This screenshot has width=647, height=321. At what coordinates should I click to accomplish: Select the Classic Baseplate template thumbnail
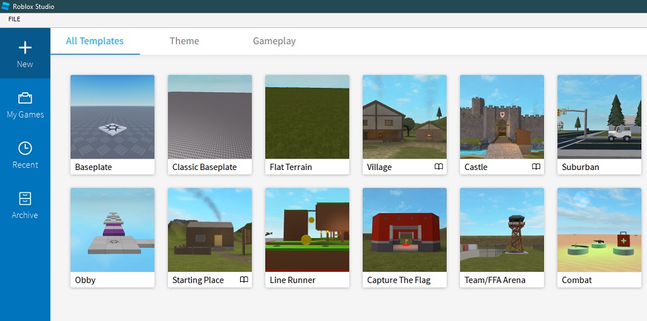coord(210,117)
